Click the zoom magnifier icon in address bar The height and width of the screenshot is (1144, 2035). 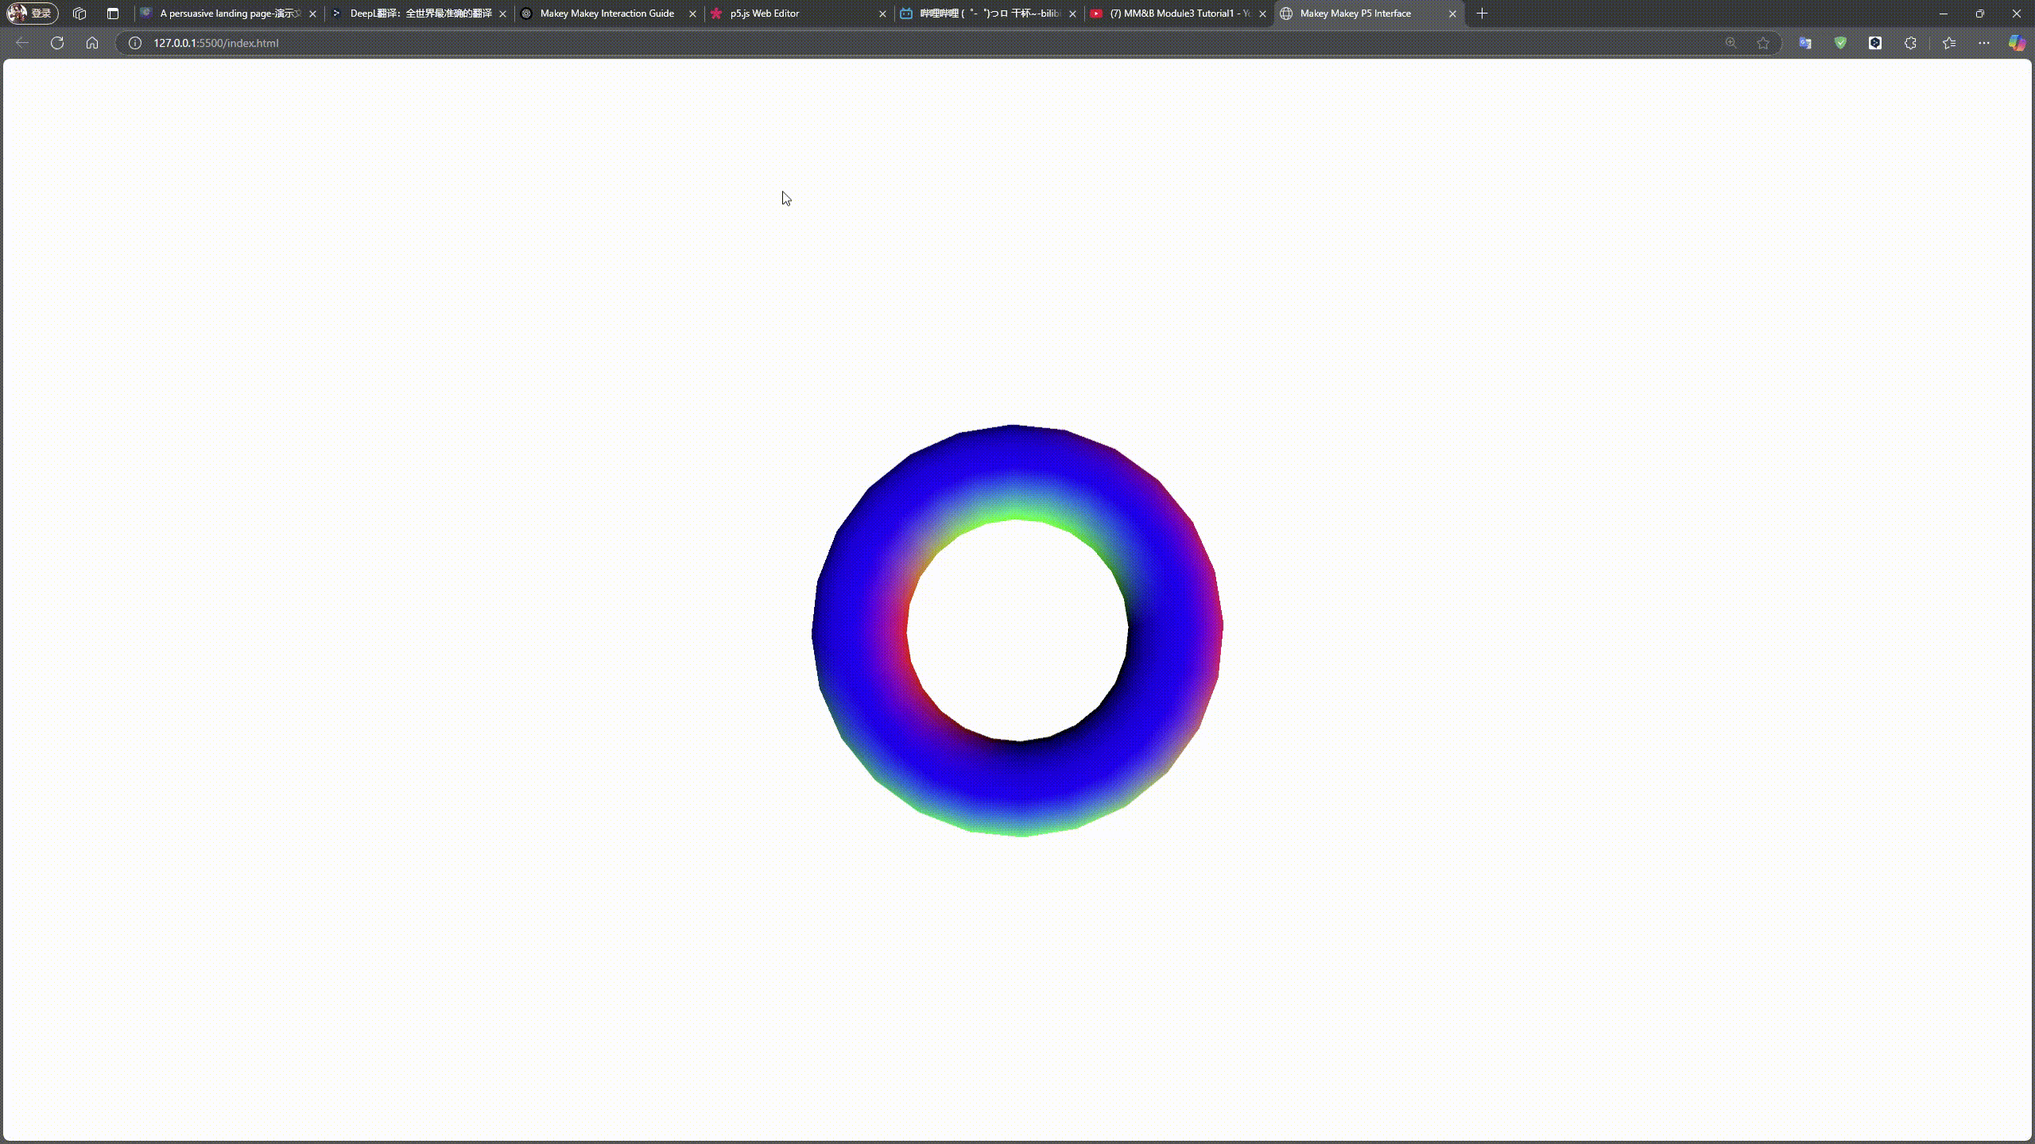pyautogui.click(x=1731, y=43)
